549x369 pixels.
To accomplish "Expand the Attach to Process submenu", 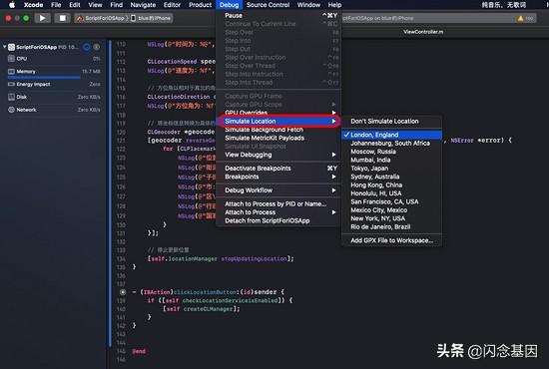I will (278, 212).
